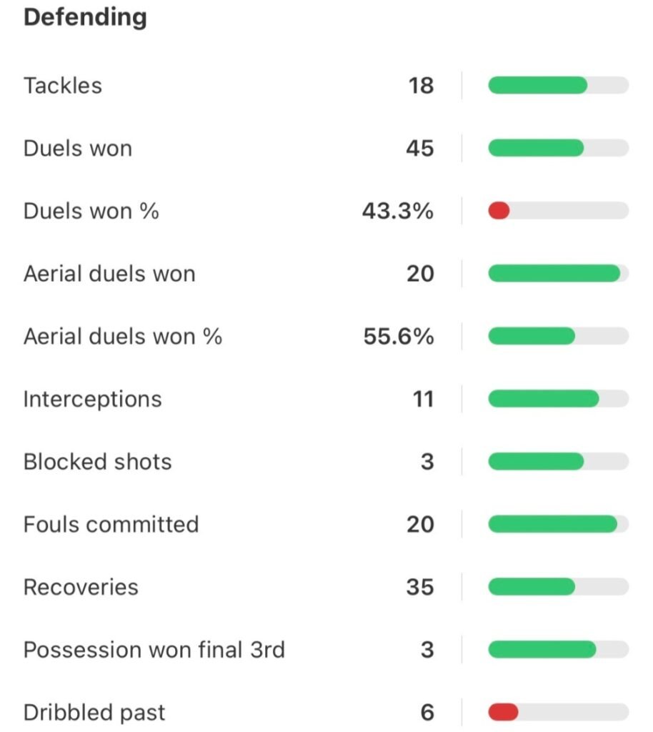The width and height of the screenshot is (653, 732).
Task: Click the Aerial duels won label
Action: click(109, 274)
